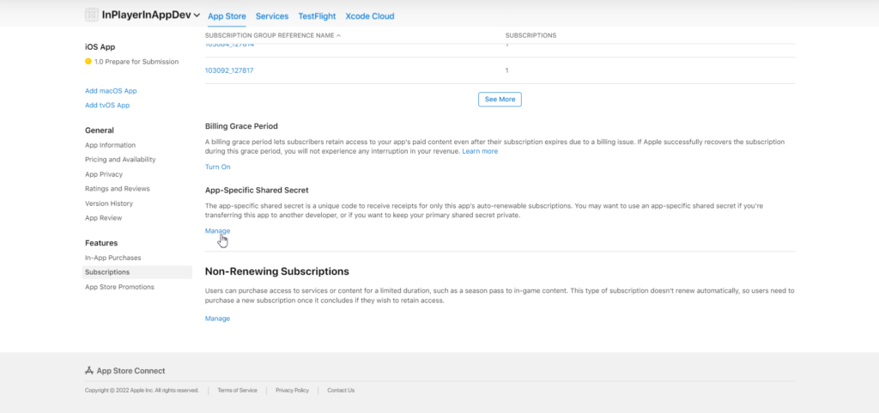Open App Information in sidebar
The image size is (879, 413).
point(111,145)
